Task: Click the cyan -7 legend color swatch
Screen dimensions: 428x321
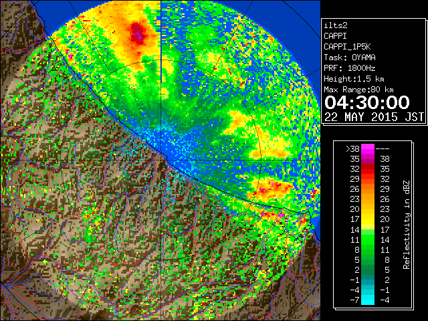Action: pyautogui.click(x=368, y=300)
